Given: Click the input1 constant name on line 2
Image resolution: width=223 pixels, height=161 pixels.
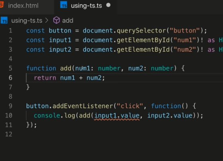Looking at the screenshot, I should [60, 40].
